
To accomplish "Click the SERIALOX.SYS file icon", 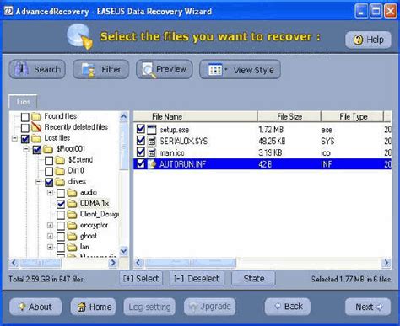I will coord(152,141).
